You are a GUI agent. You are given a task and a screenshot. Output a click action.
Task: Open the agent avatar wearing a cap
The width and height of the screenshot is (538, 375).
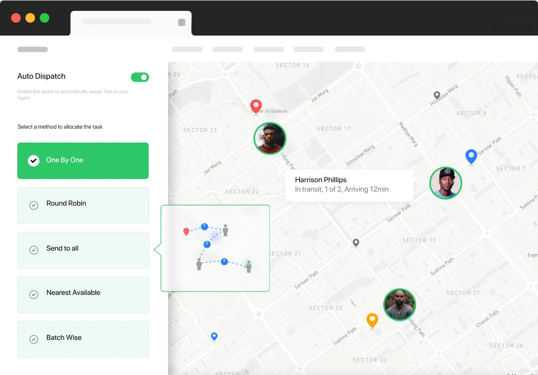[x=446, y=183]
